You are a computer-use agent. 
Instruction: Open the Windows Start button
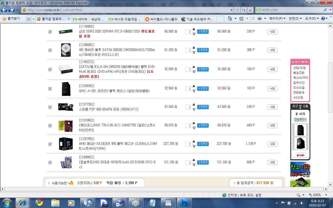coord(7,203)
